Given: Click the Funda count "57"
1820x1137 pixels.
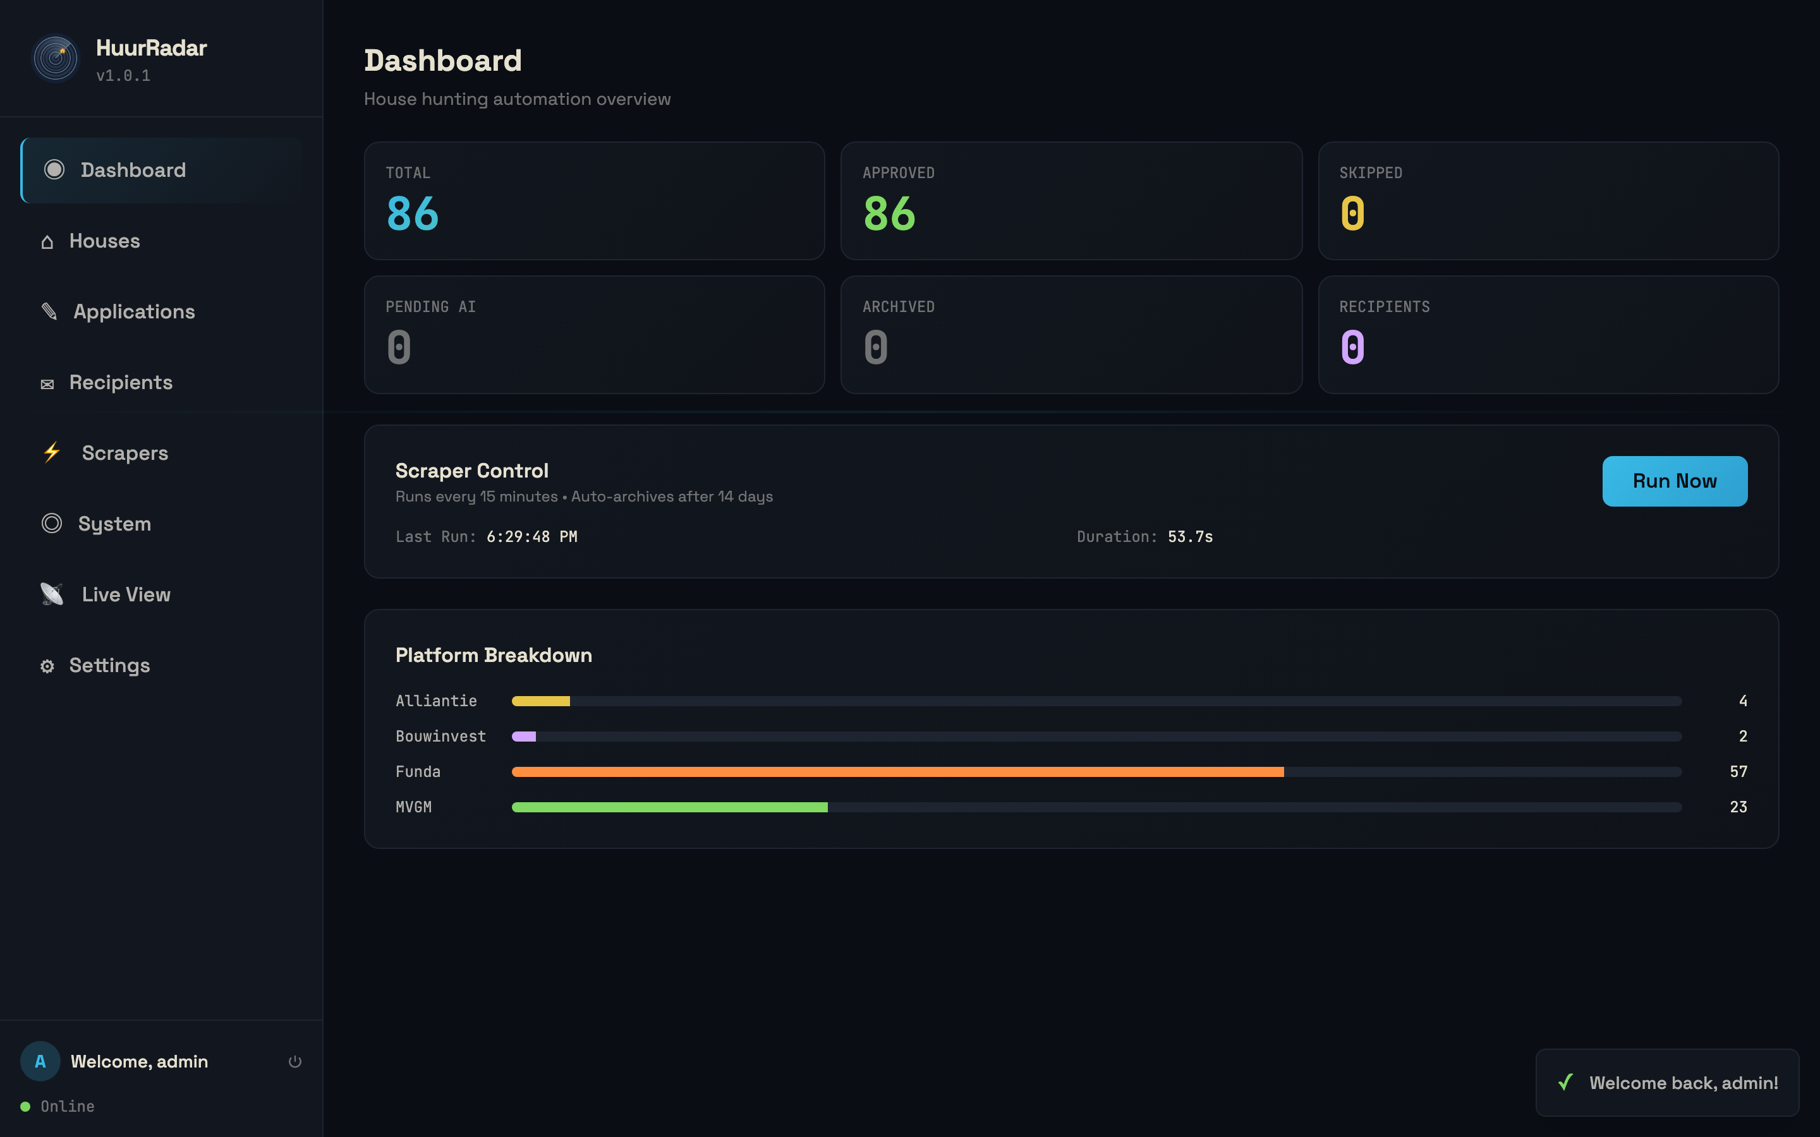Looking at the screenshot, I should (1738, 771).
